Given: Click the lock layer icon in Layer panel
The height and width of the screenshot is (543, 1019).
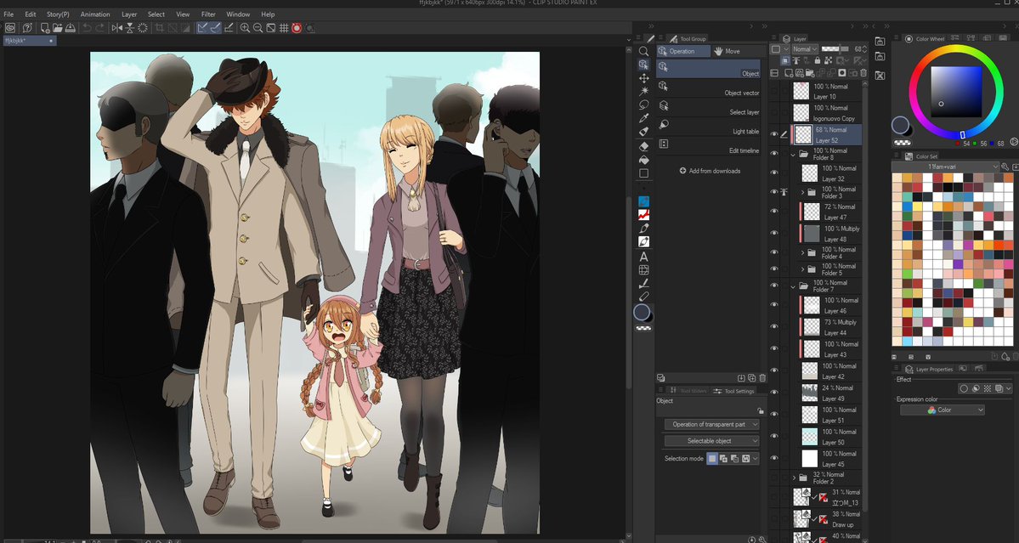Looking at the screenshot, I should (818, 61).
